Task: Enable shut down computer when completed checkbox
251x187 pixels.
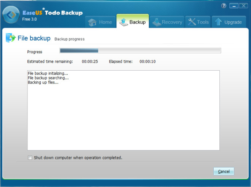Action: click(30, 158)
